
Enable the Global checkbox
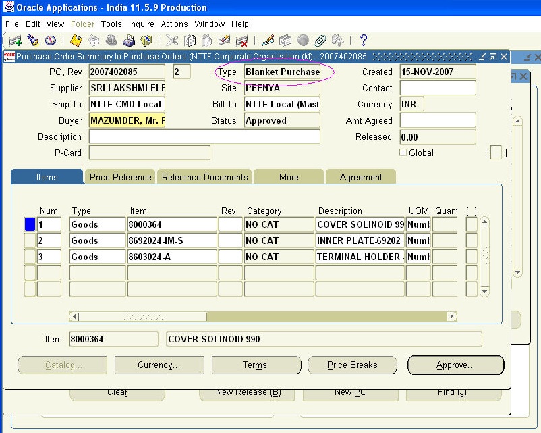(403, 153)
